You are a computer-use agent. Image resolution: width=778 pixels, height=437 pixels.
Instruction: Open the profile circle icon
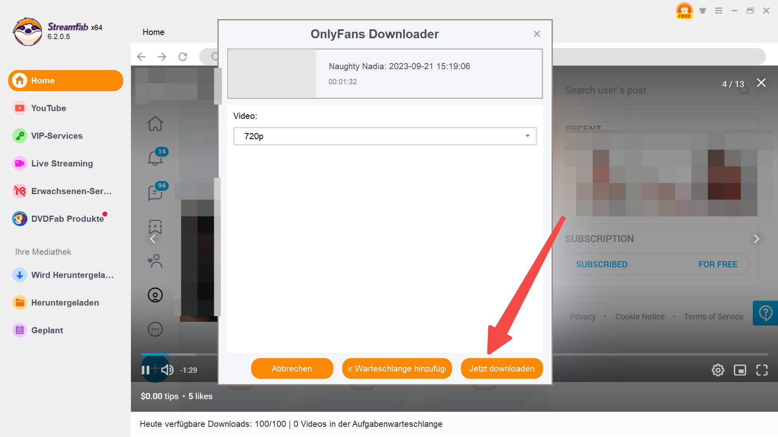tap(155, 295)
